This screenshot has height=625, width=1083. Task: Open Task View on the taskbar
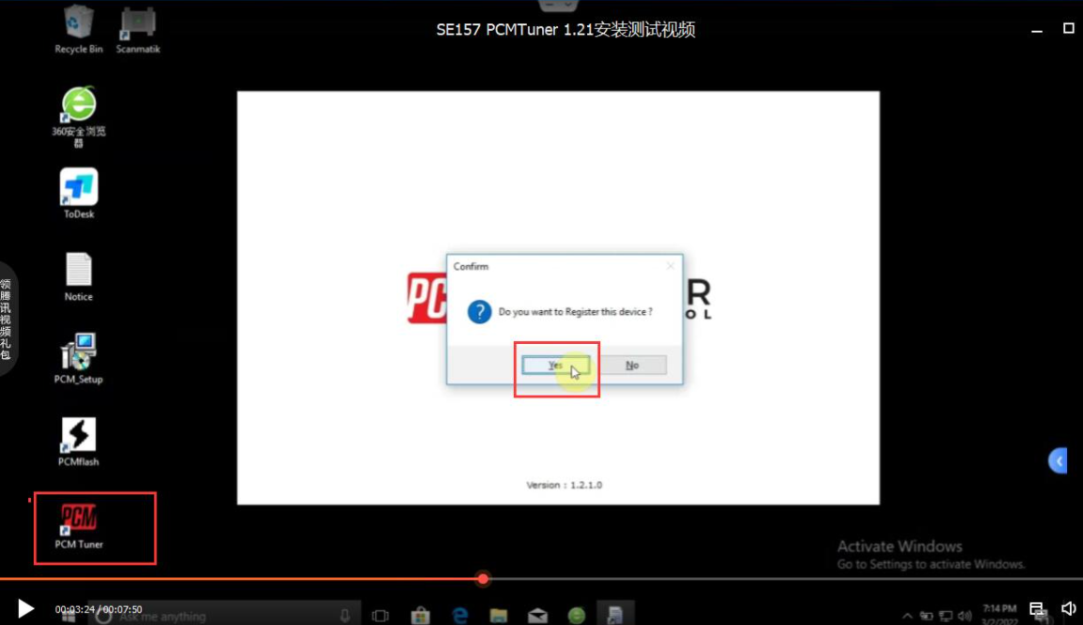click(380, 616)
